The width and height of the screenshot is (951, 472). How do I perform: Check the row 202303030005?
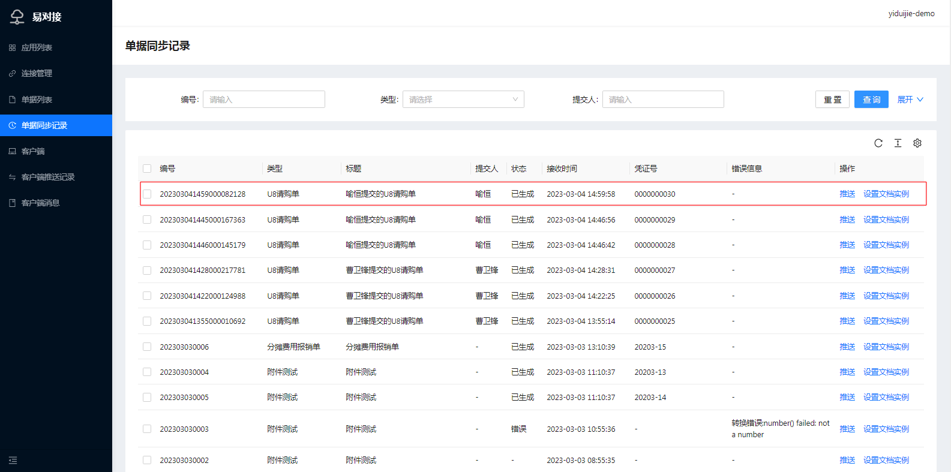[x=147, y=397]
